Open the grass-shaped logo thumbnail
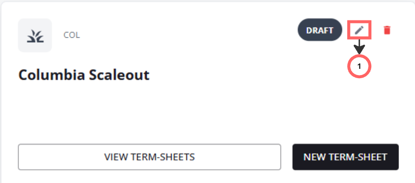 pos(35,35)
